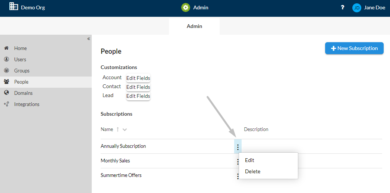Screen dimensions: 390x193
Task: Click the People page heading
Action: tap(111, 52)
